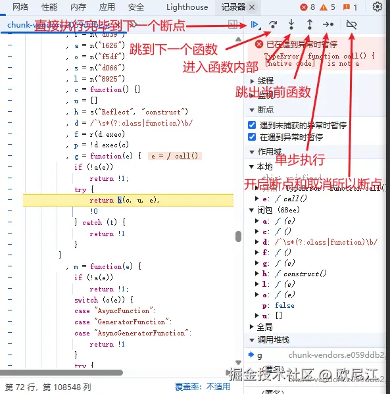Expand the 全局 scope
This screenshot has width=390, height=394.
pos(251,327)
